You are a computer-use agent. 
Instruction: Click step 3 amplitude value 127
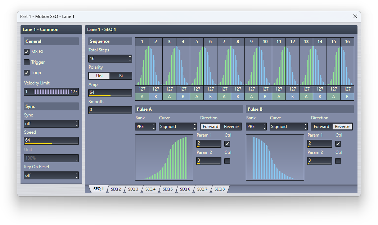click(x=170, y=89)
